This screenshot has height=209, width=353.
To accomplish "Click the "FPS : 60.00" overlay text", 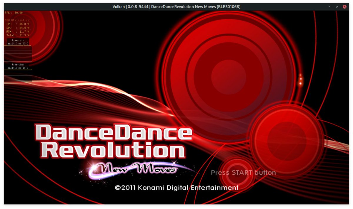I will point(14,13).
